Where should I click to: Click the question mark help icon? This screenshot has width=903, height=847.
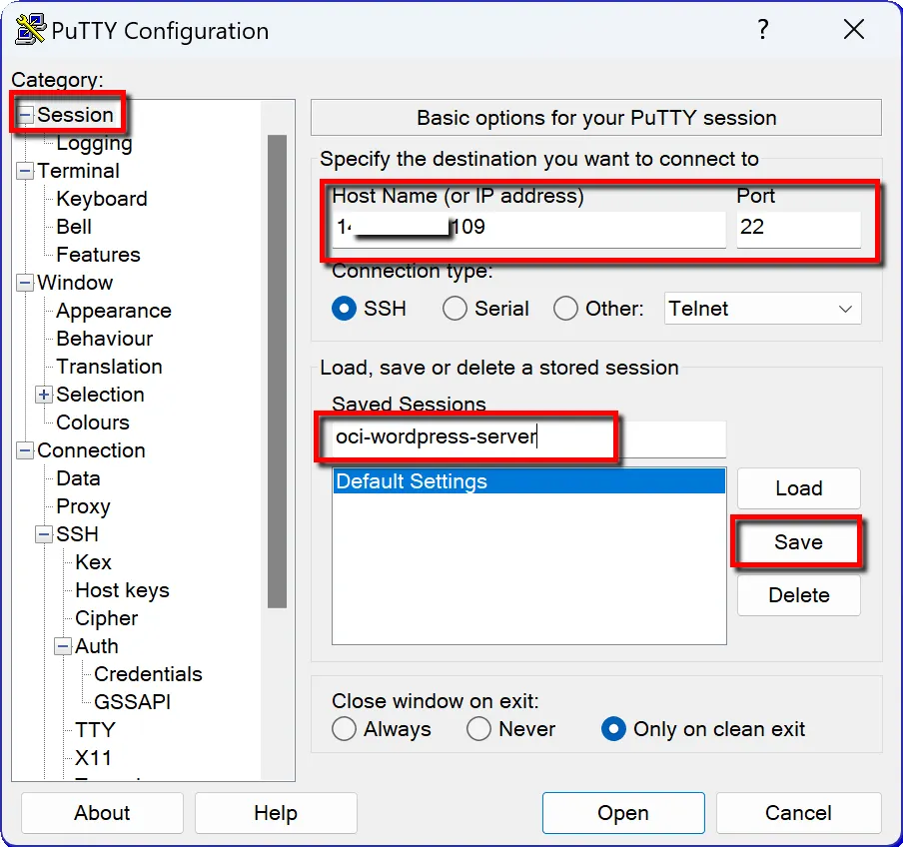click(763, 30)
